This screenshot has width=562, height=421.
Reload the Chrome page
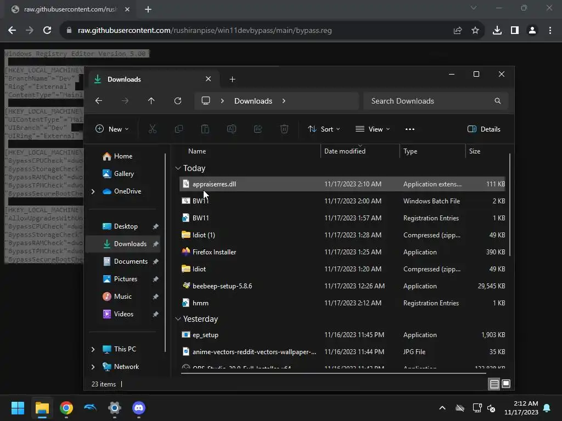47,31
